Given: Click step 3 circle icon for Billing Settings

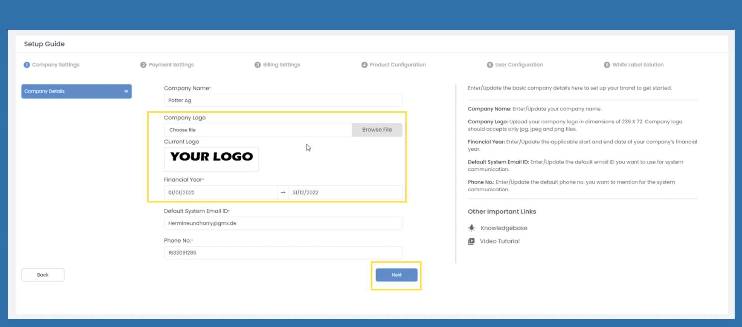Looking at the screenshot, I should [257, 65].
